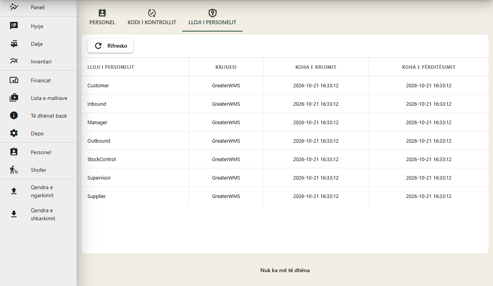The height and width of the screenshot is (286, 493).
Task: Select the Inbound staff type cell
Action: (135, 104)
